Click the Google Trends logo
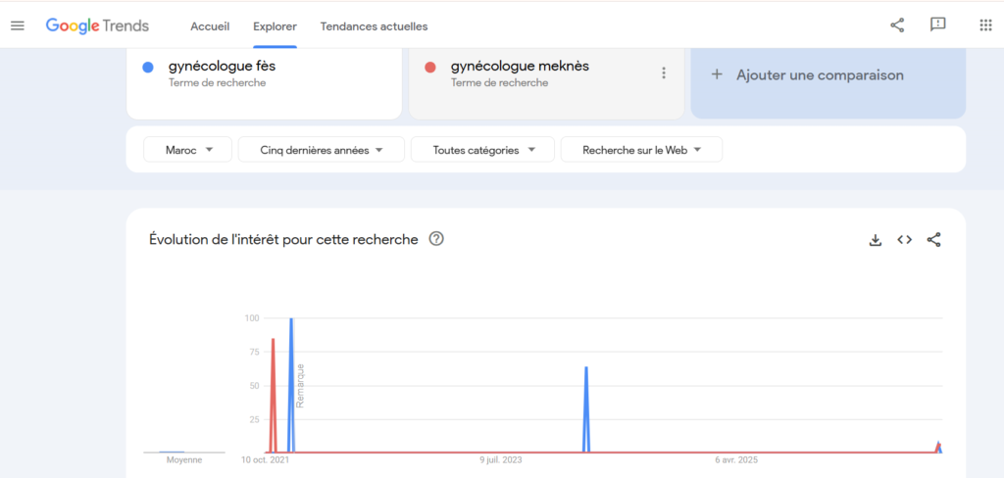This screenshot has width=1004, height=478. [x=97, y=26]
